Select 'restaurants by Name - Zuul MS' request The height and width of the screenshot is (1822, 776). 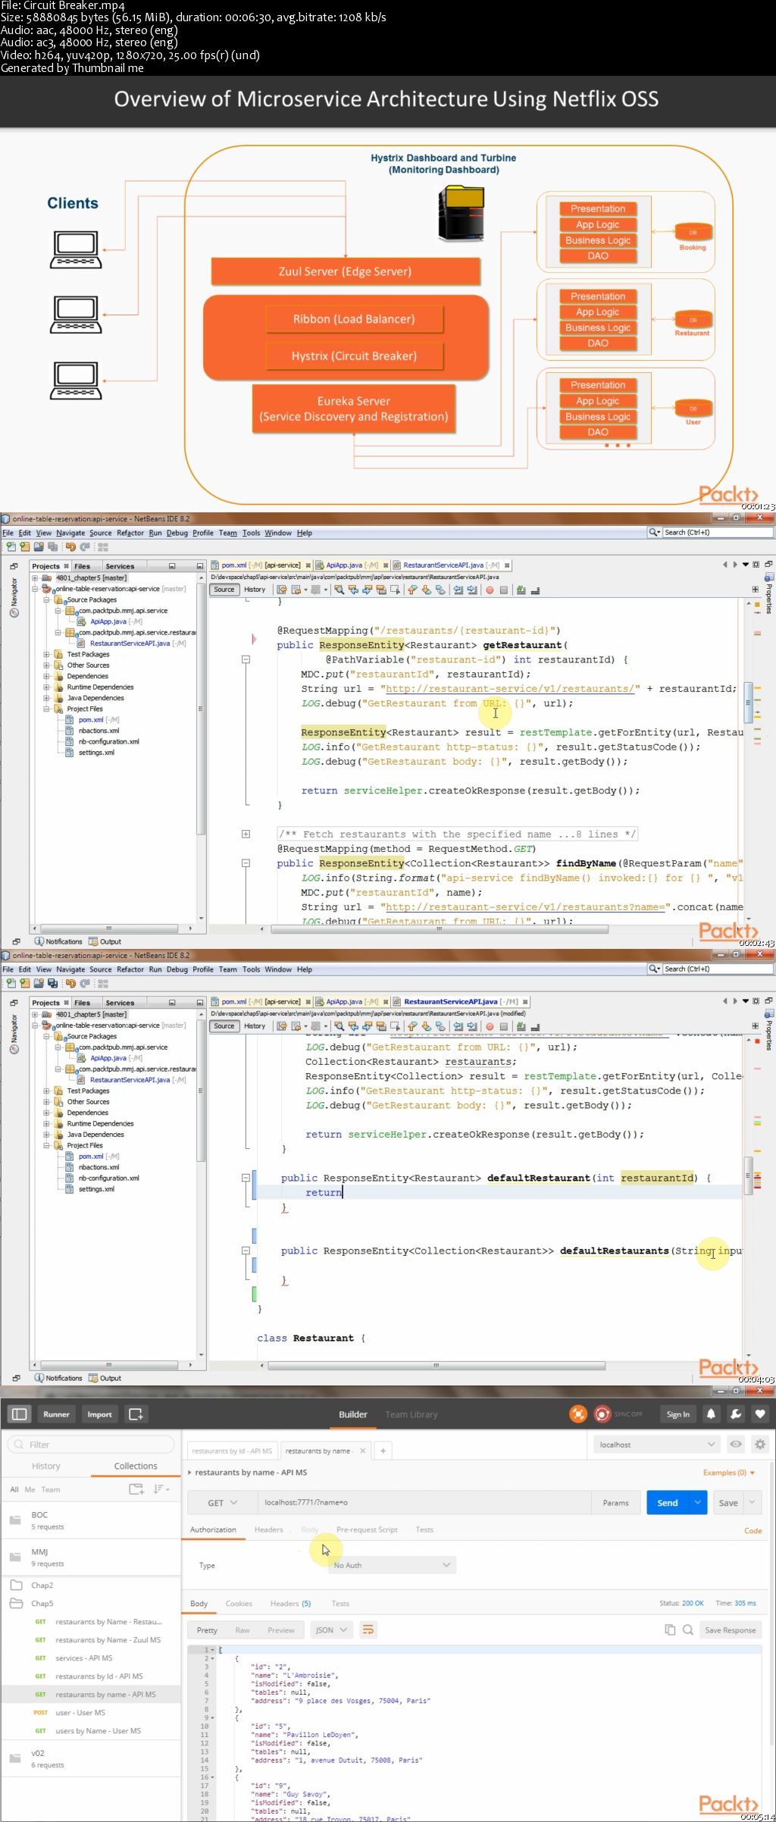click(x=91, y=1639)
